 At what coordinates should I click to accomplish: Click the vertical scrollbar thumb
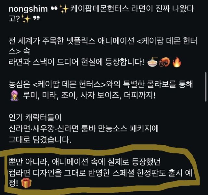coord(205,87)
